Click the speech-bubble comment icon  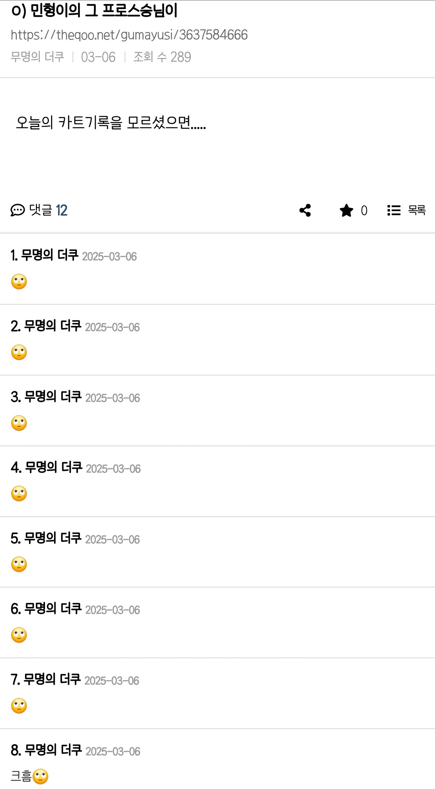click(x=17, y=210)
